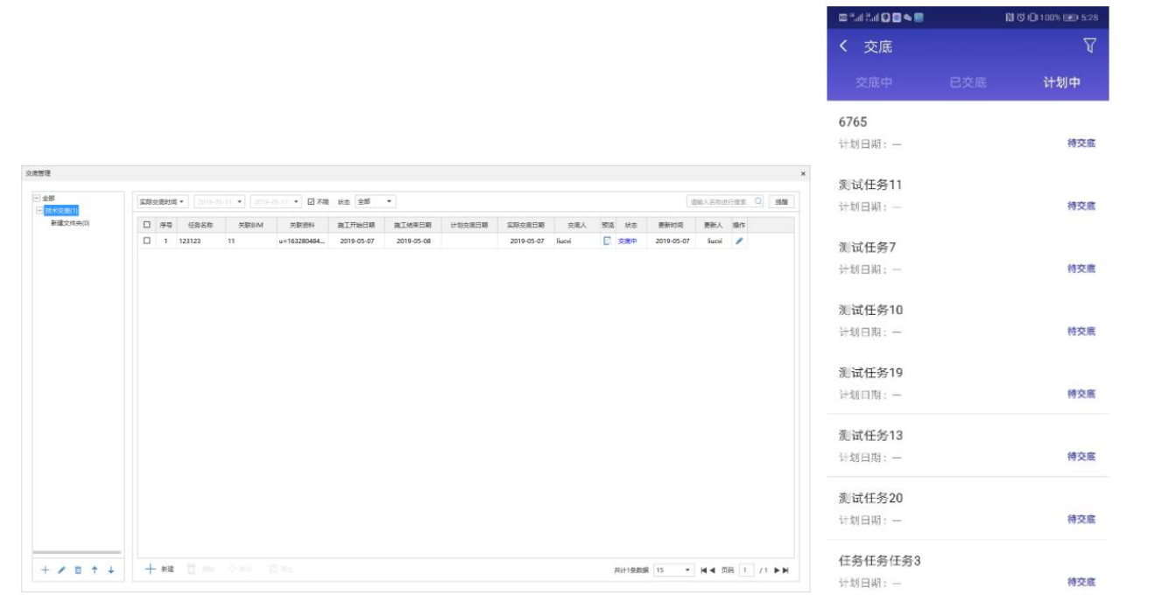The image size is (1169, 616).
Task: Switch to the 已交底 tab
Action: (x=968, y=82)
